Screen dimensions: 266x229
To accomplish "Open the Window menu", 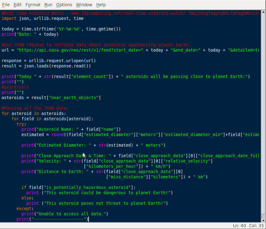I will 84,5.
